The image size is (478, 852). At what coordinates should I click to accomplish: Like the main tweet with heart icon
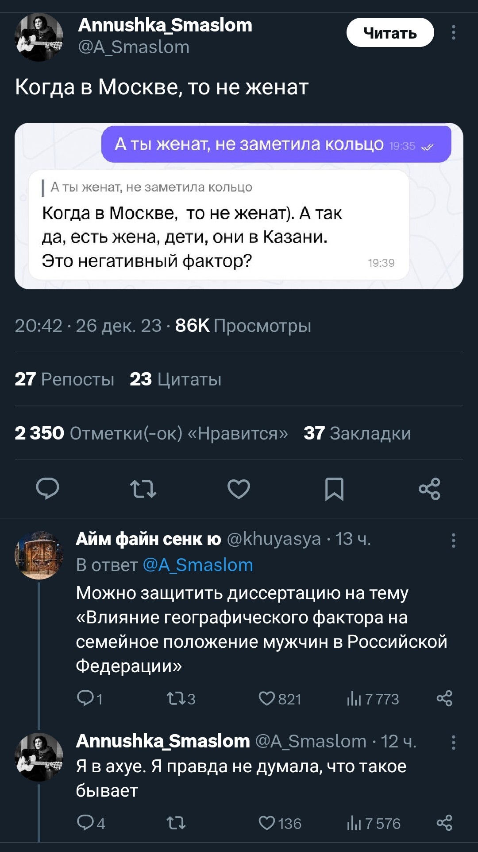(x=239, y=489)
